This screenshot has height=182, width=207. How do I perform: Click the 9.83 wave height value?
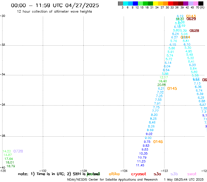click(x=146, y=146)
